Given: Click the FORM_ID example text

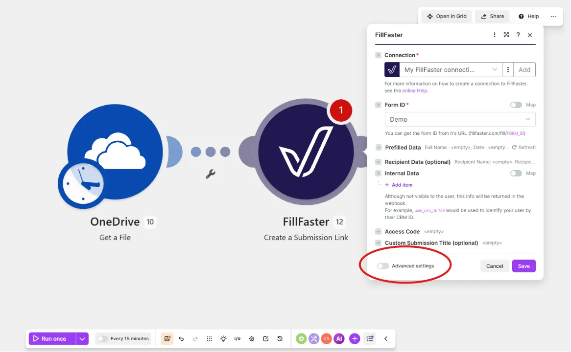Looking at the screenshot, I should (515, 133).
